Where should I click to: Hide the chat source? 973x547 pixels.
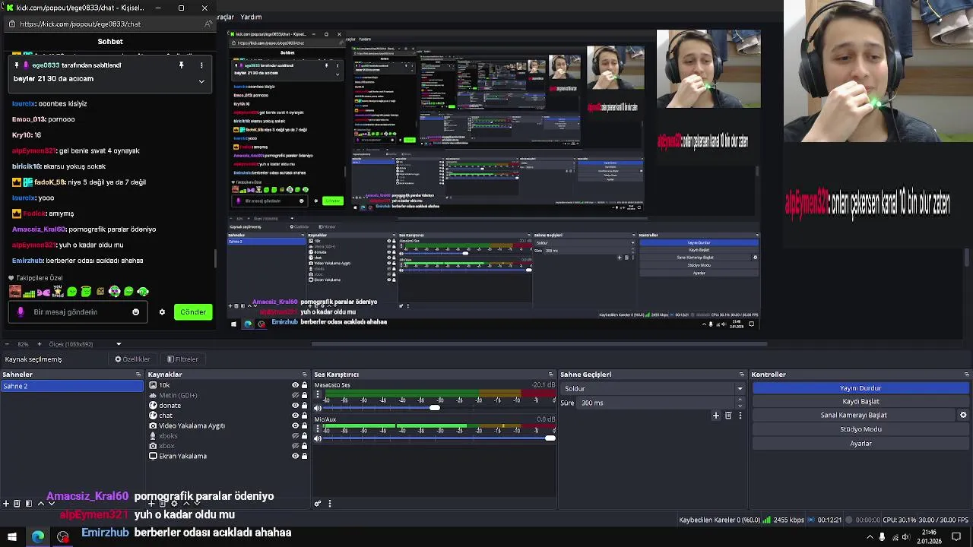pyautogui.click(x=295, y=416)
